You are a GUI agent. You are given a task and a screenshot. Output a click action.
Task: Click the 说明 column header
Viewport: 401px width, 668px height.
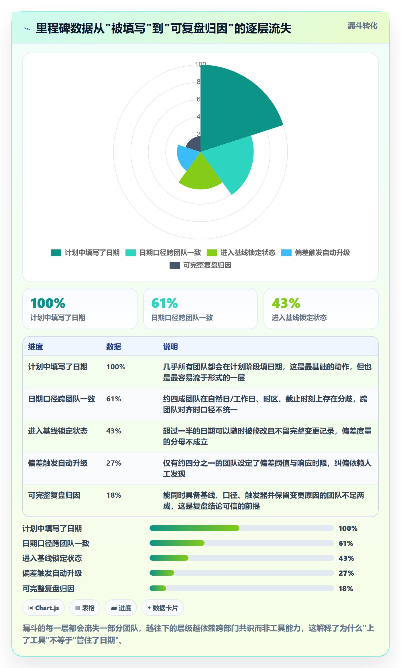[x=170, y=347]
